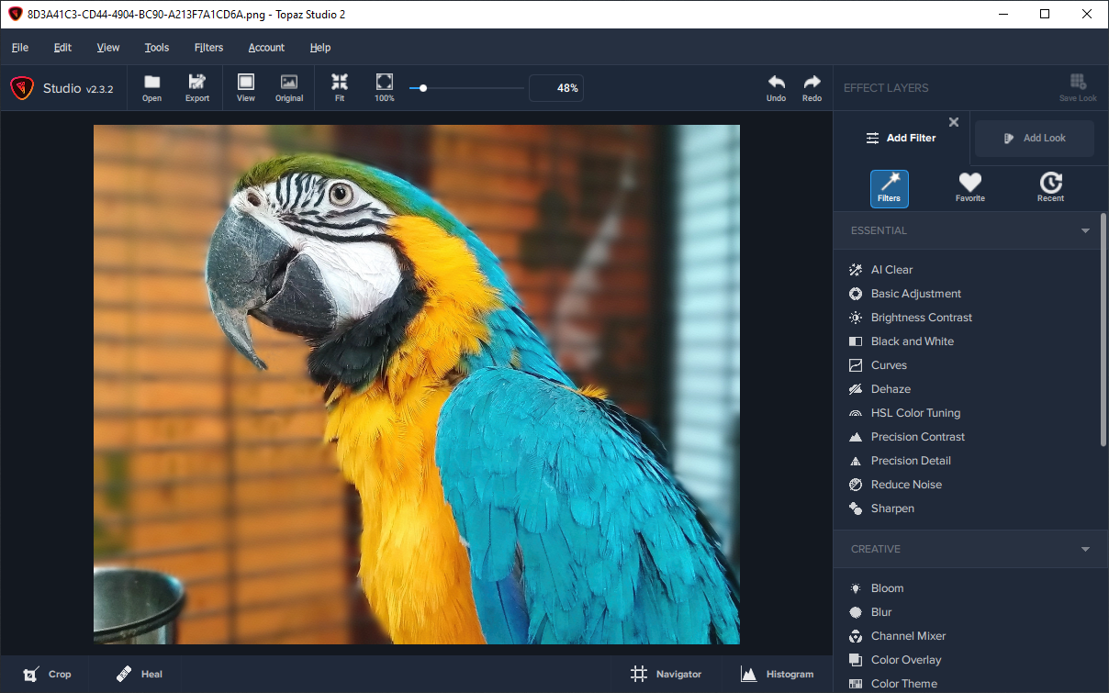Undo the last edit
The height and width of the screenshot is (693, 1109).
point(776,87)
